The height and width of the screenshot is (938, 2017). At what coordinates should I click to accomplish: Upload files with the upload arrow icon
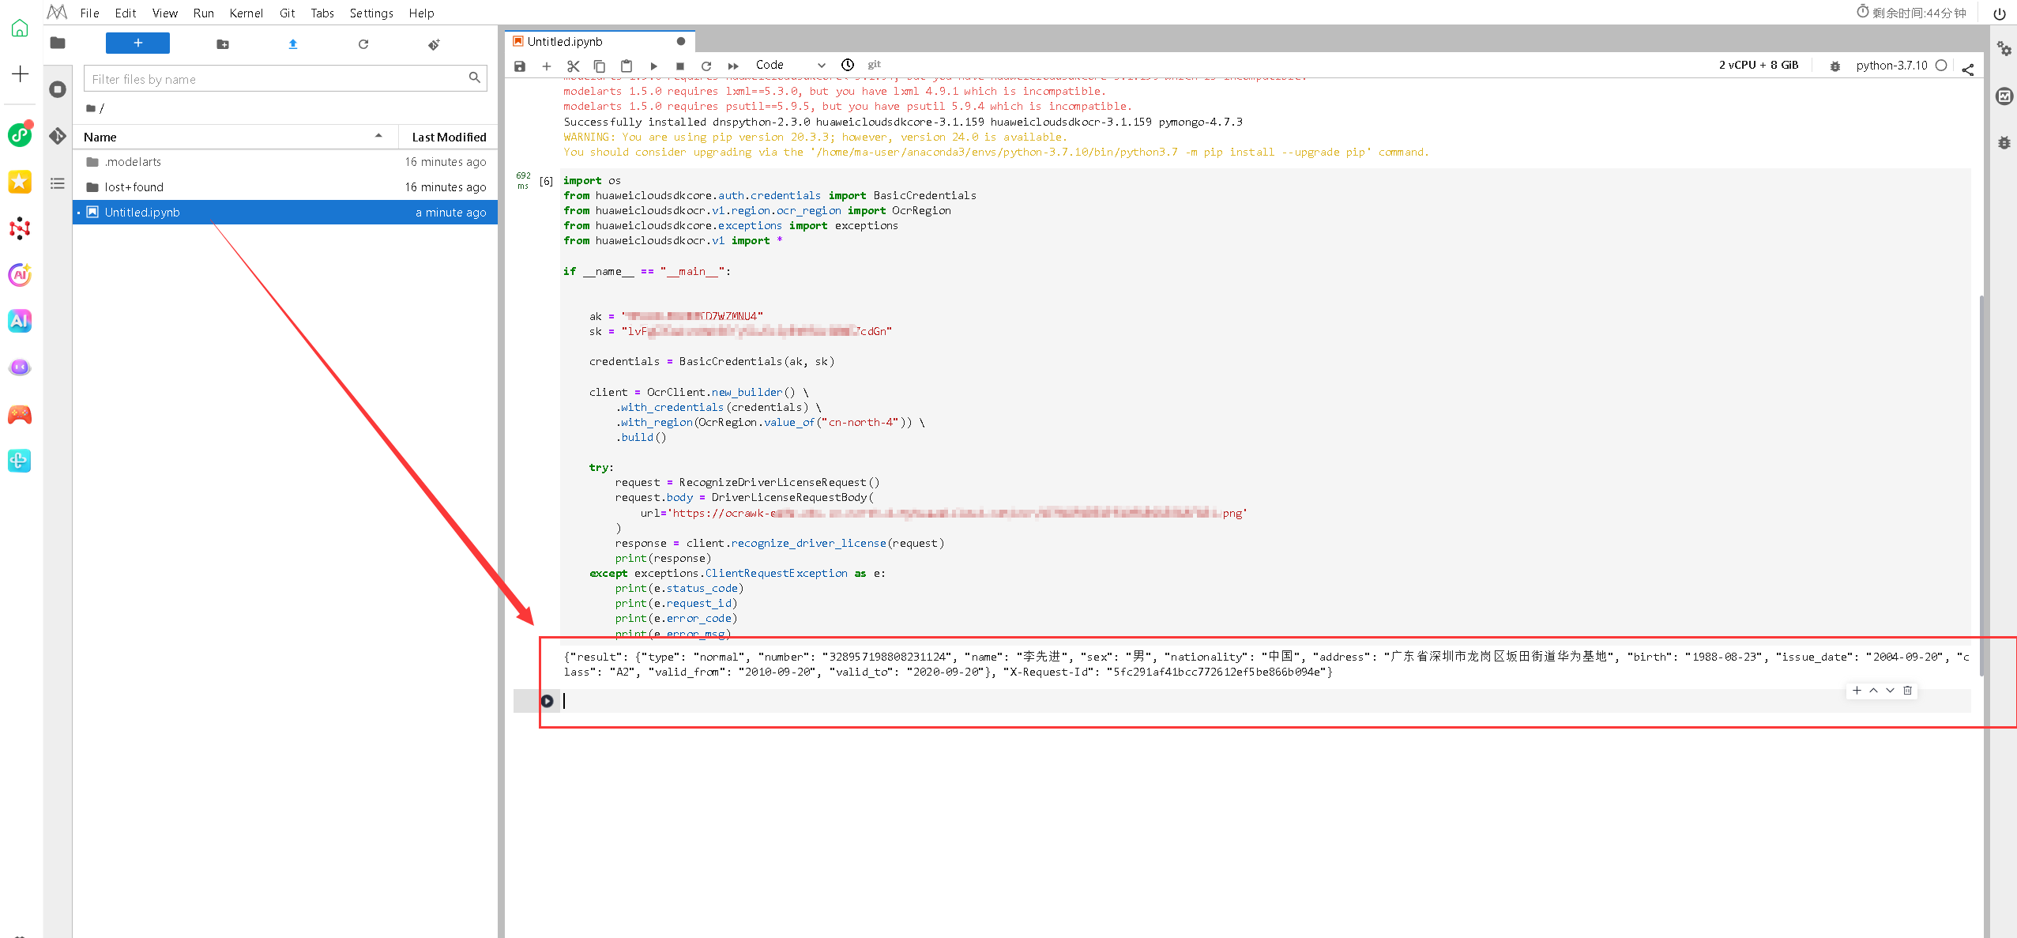click(293, 44)
